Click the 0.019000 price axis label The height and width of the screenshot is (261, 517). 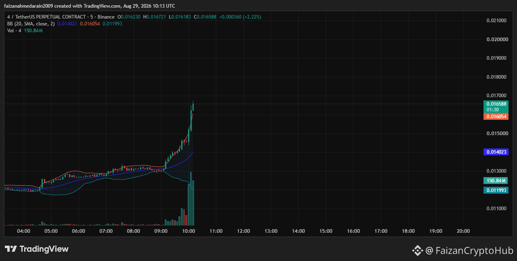496,58
